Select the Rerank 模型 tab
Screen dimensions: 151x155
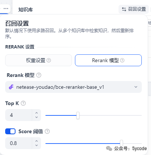(108, 60)
